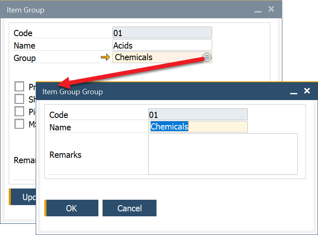Viewport: 318px width, 235px height.
Task: Click the partially hidden Update button
Action: point(22,197)
